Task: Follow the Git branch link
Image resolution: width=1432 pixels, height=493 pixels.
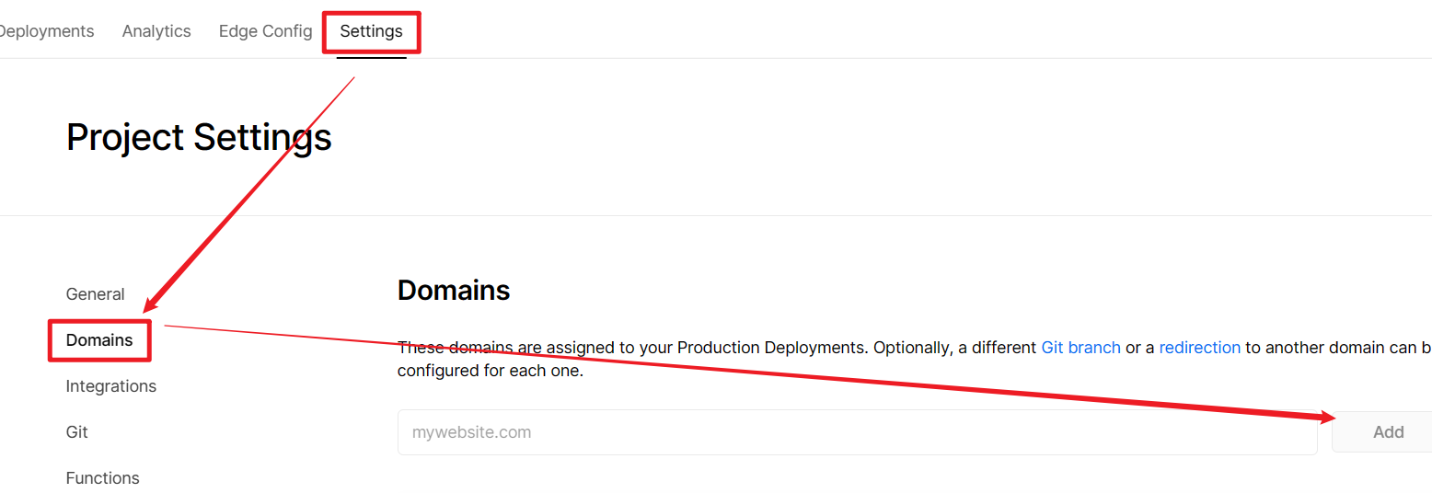Action: click(x=1080, y=348)
